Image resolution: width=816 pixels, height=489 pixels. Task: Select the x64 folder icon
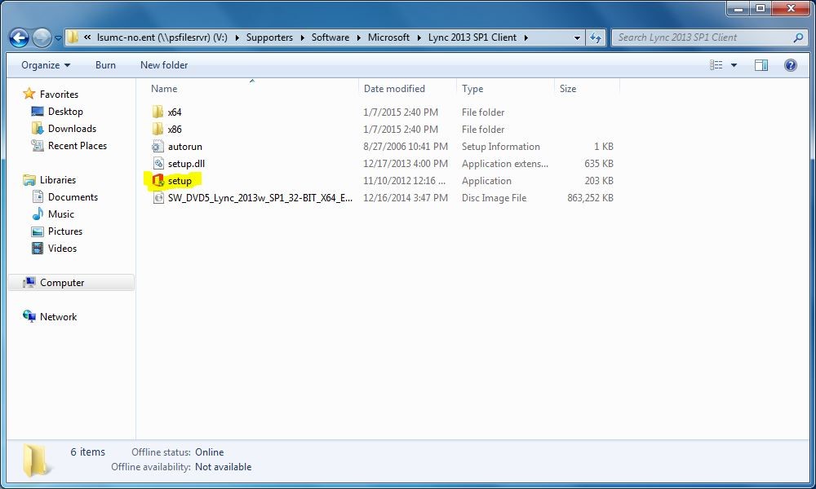[157, 112]
